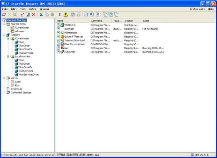
Task: Disable the GoldenFTPserver startup checkbox
Action: click(58, 36)
